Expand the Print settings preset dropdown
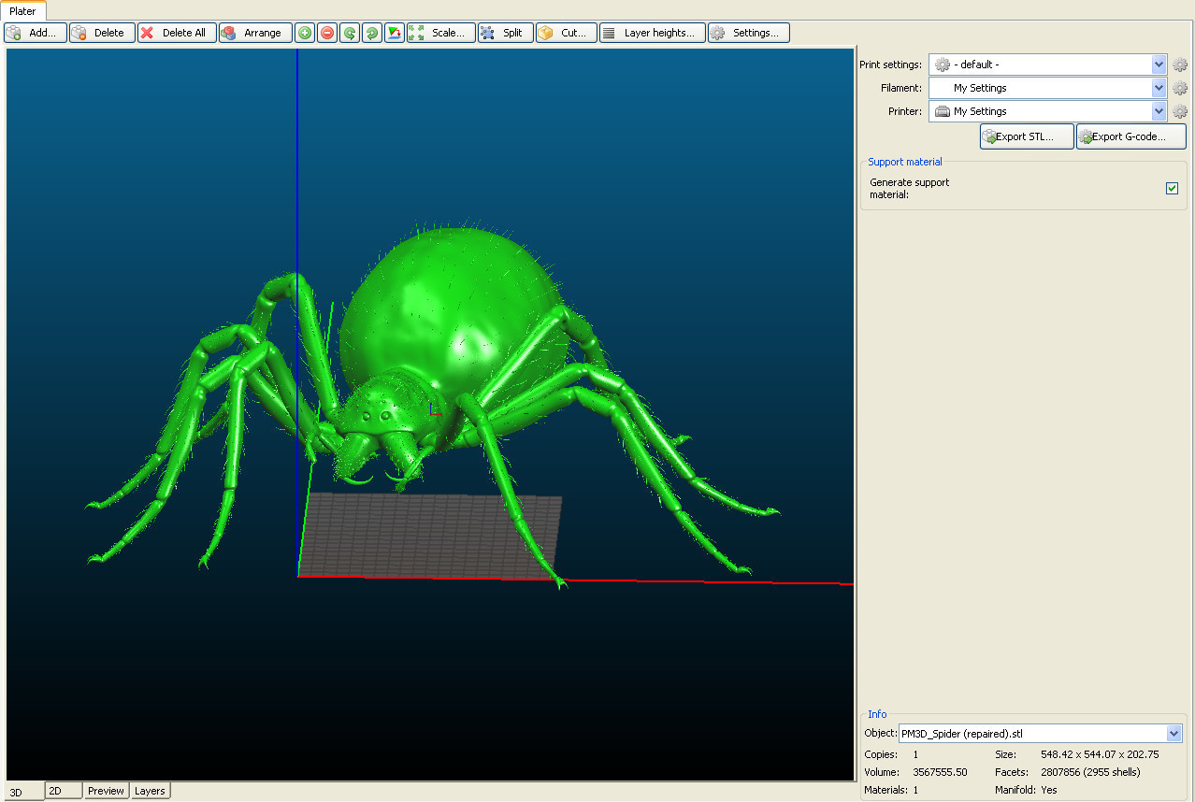The width and height of the screenshot is (1195, 802). coord(1159,64)
